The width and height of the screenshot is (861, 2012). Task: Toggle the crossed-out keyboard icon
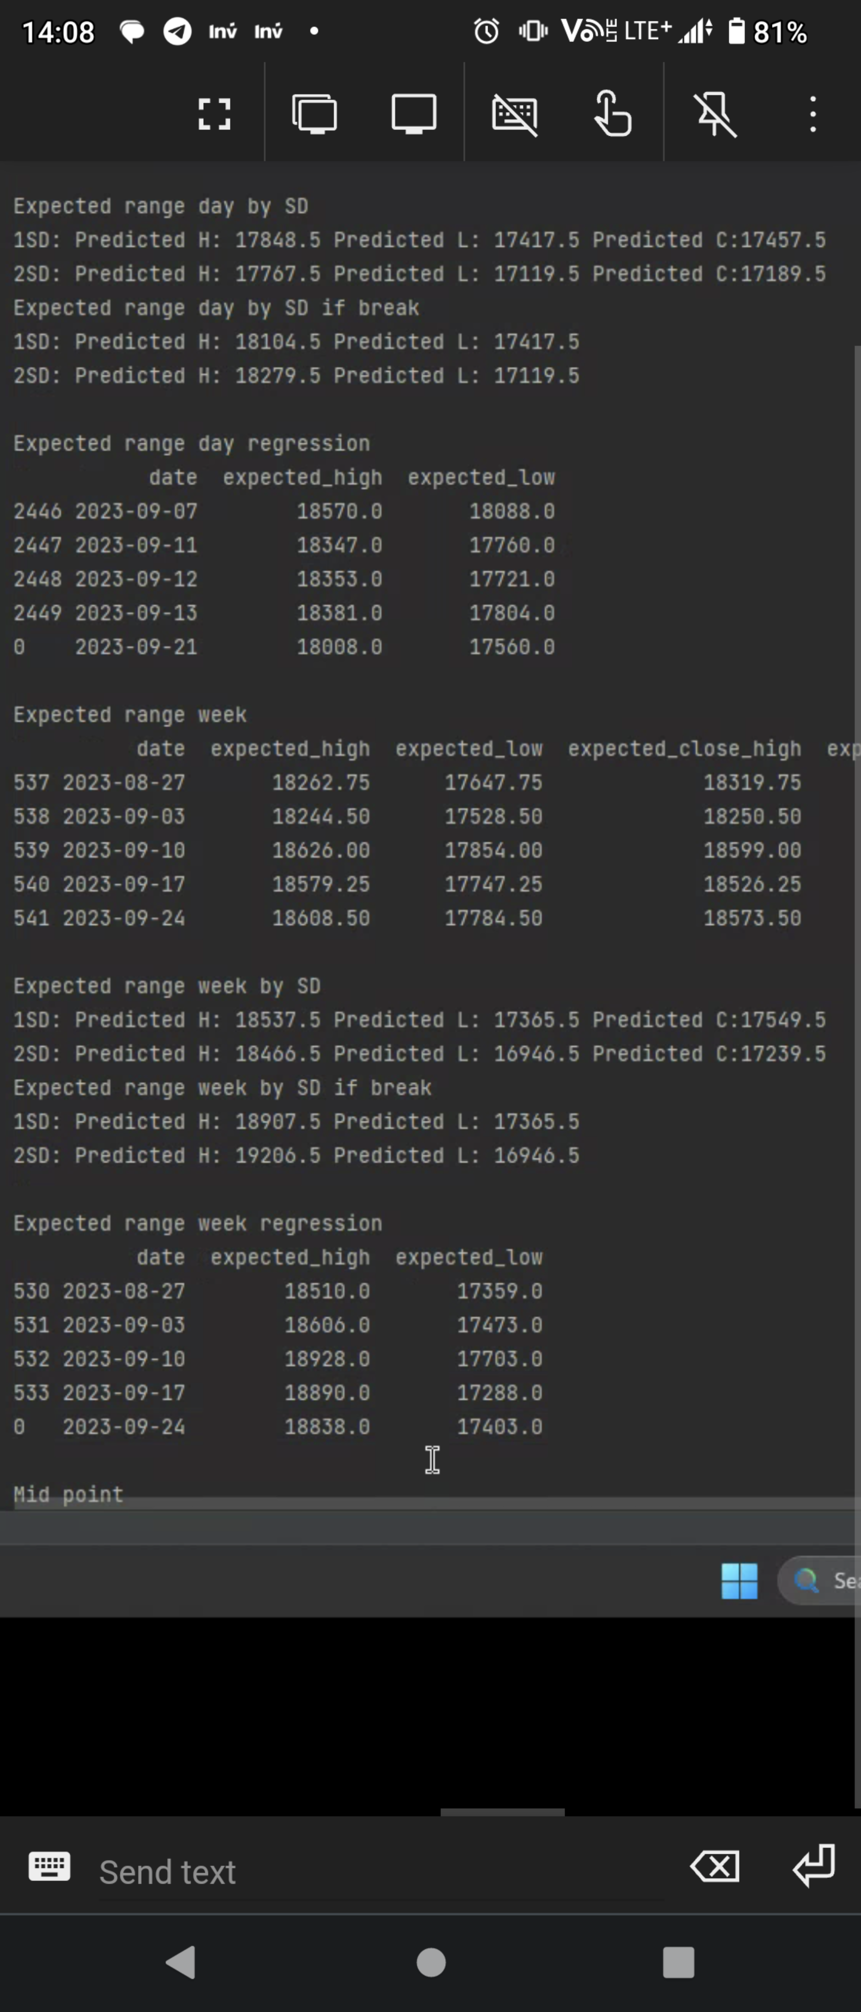tap(514, 114)
